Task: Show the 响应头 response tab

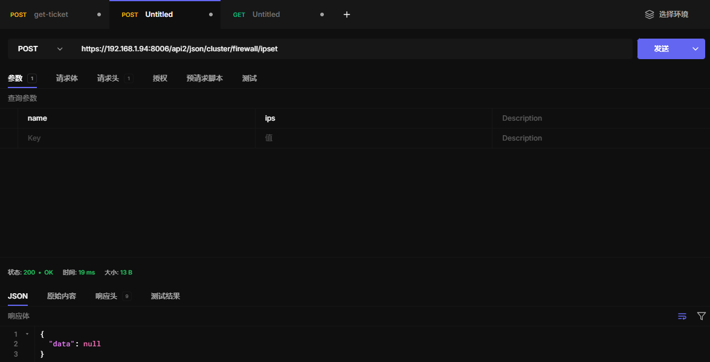Action: pos(106,296)
